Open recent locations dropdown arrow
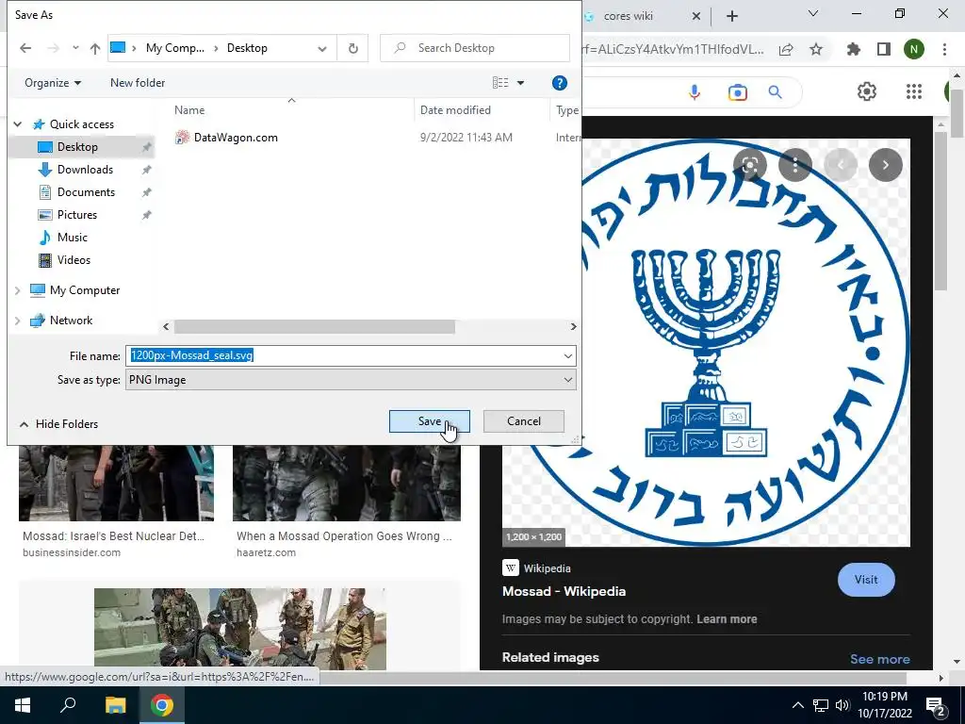 pos(75,48)
